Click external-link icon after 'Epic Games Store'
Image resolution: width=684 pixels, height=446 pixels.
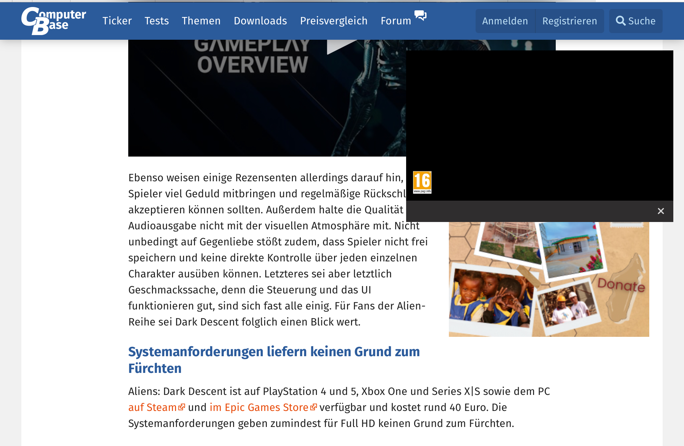[x=314, y=407]
